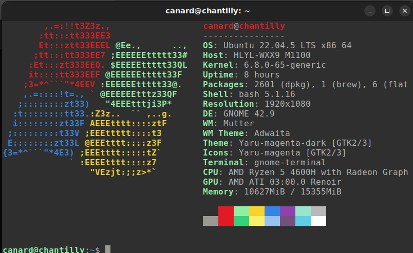
Task: Click the Memory: 10627MiB / 15355MiB line
Action: [272, 191]
